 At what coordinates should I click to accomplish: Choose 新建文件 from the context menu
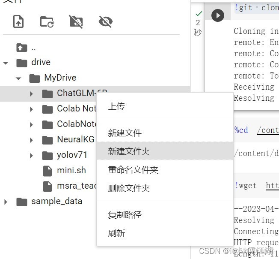click(165, 133)
